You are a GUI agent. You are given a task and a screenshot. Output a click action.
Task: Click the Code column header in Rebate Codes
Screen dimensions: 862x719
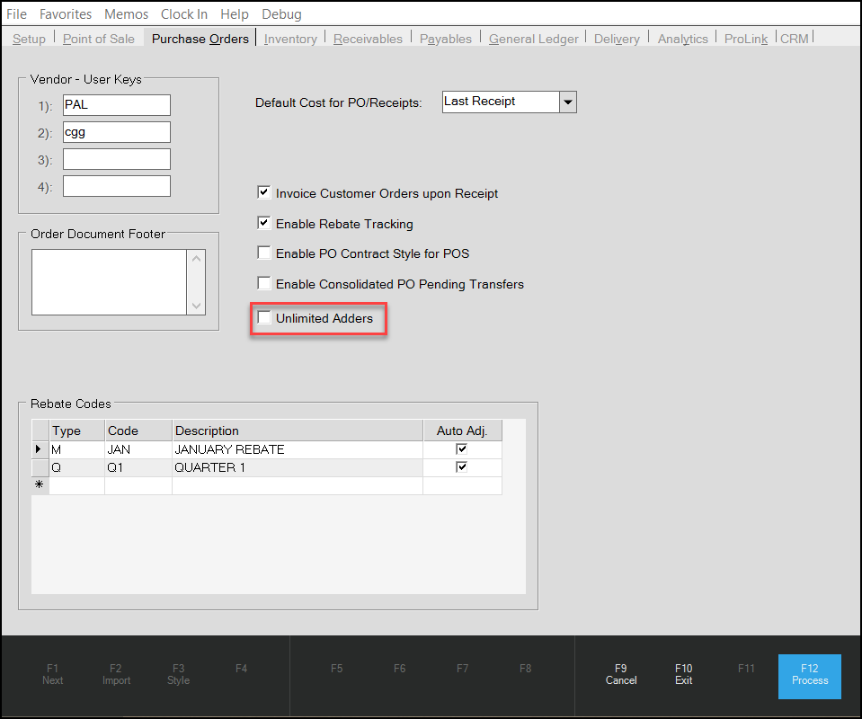pyautogui.click(x=138, y=431)
